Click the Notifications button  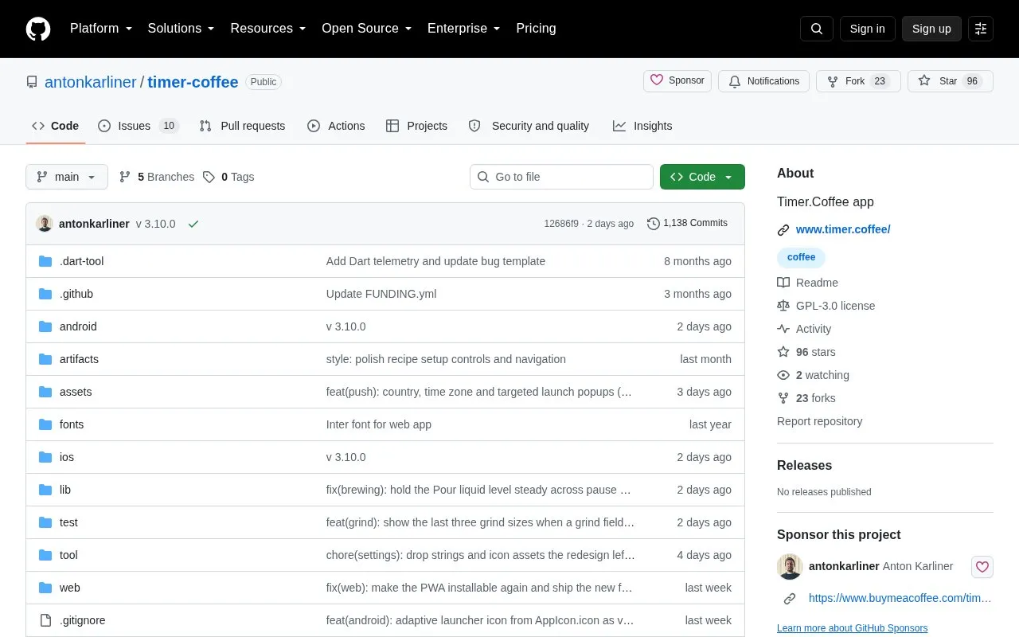click(763, 81)
